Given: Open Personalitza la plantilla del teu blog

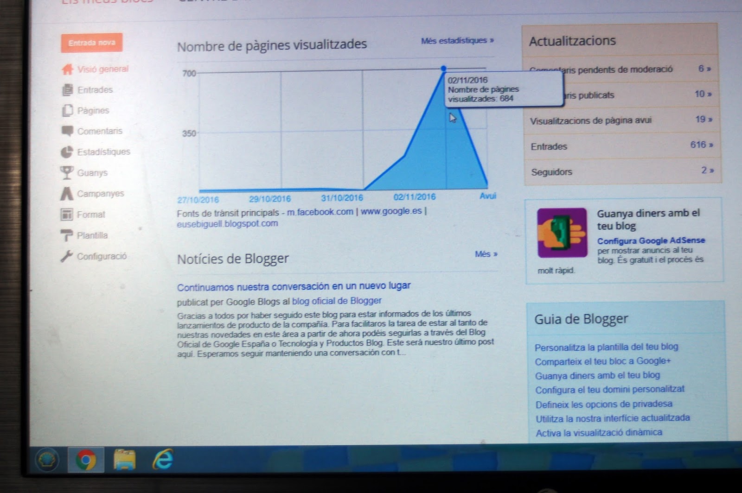Looking at the screenshot, I should click(x=606, y=347).
